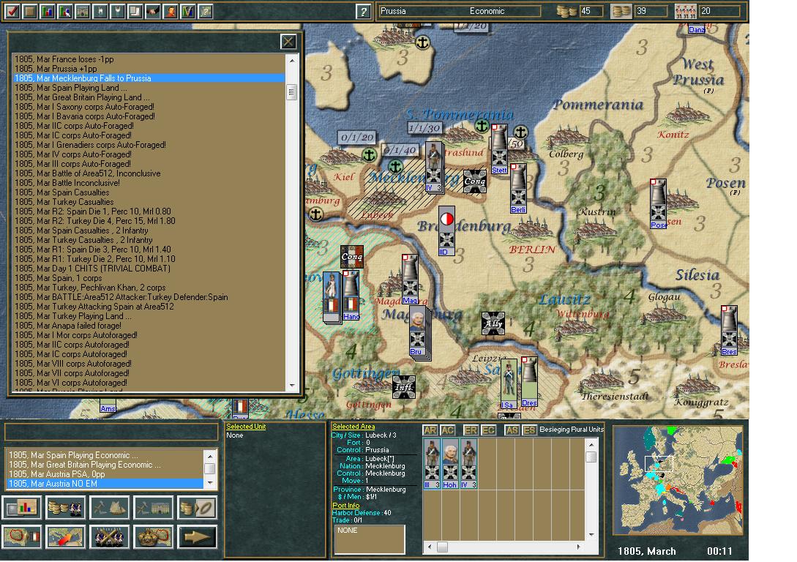This screenshot has width=797, height=562.
Task: Select log entry 'Prussia +1pp'
Action: (149, 69)
